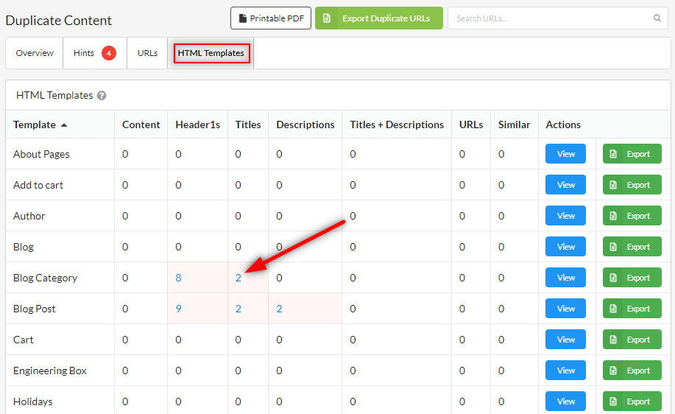Viewport: 675px width, 414px height.
Task: Click Printable PDF button
Action: [x=270, y=18]
